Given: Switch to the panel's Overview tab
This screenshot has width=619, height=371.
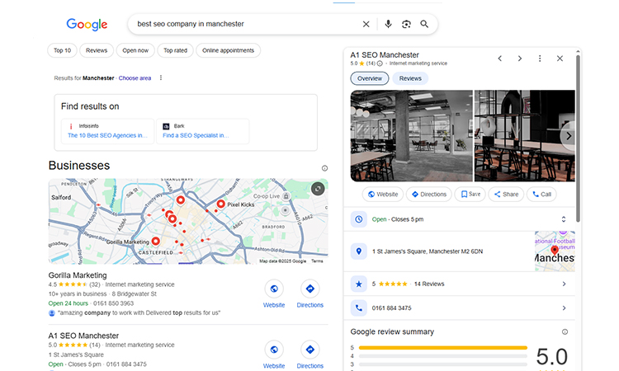Looking at the screenshot, I should [x=370, y=78].
